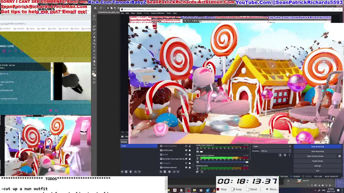Open the OBS Docks menu
This screenshot has height=193, width=344.
139,13
